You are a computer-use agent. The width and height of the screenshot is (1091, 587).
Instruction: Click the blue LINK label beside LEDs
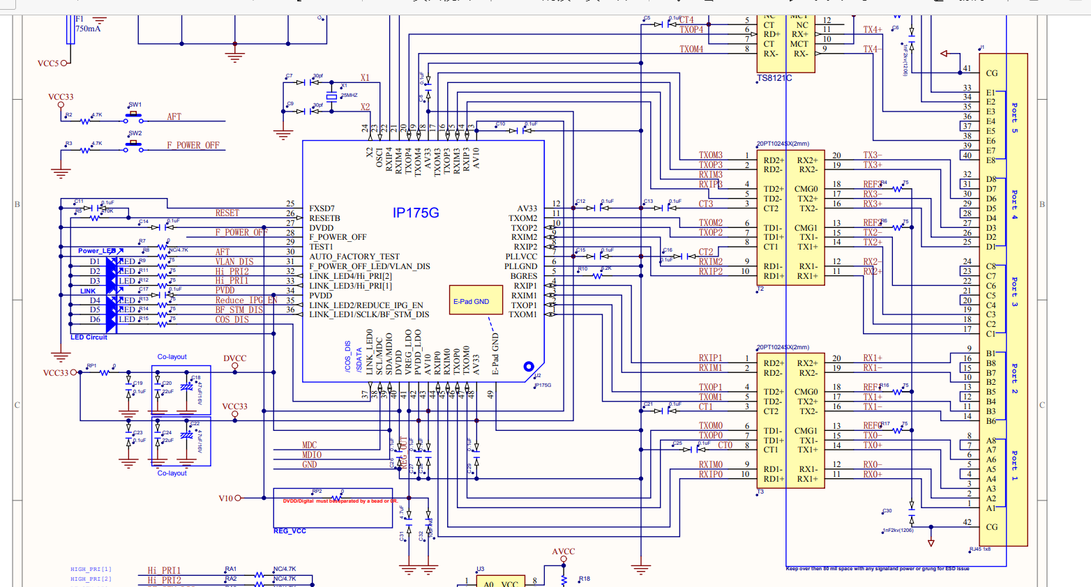[88, 291]
